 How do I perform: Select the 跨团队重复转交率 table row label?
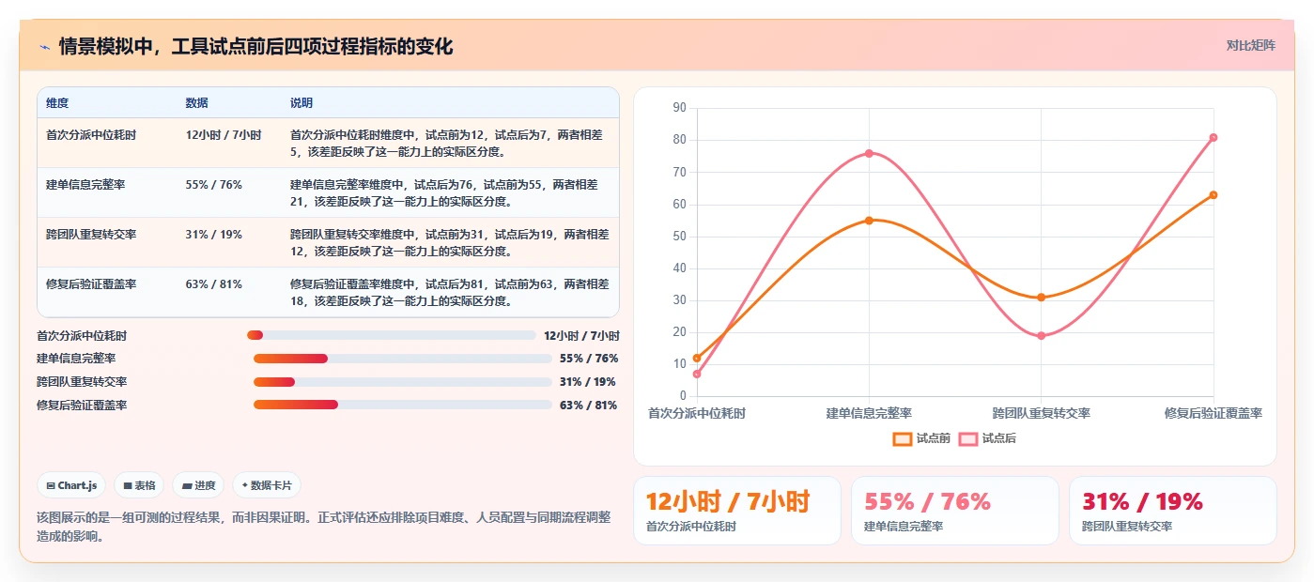click(x=91, y=235)
